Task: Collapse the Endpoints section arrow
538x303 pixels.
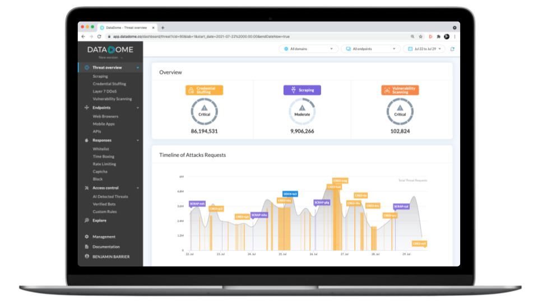Action: (138, 108)
